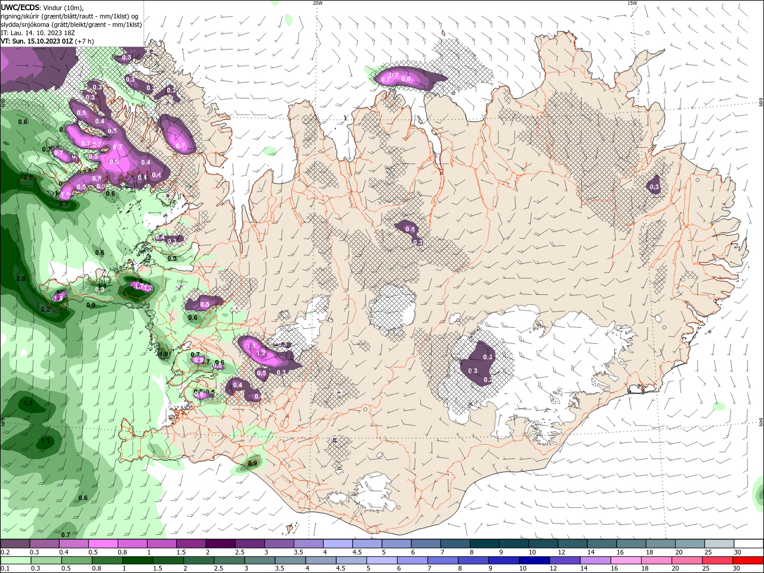Pick the lavender 14 rain-scale swatch
Image resolution: width=764 pixels, height=573 pixels.
point(596,560)
